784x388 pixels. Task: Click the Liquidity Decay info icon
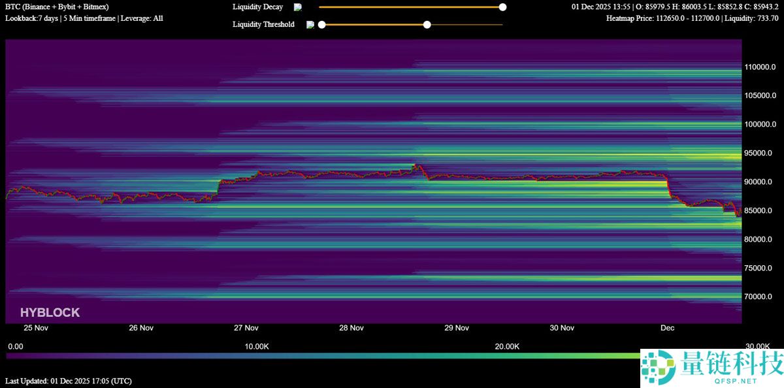[x=298, y=7]
